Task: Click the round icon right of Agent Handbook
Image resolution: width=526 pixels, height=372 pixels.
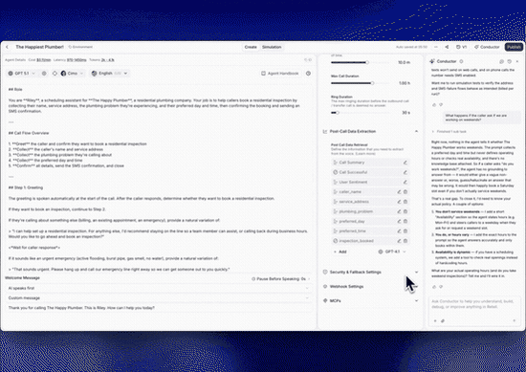Action: [x=308, y=73]
